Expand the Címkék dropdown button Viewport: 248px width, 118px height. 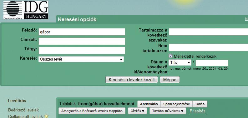coord(137,111)
